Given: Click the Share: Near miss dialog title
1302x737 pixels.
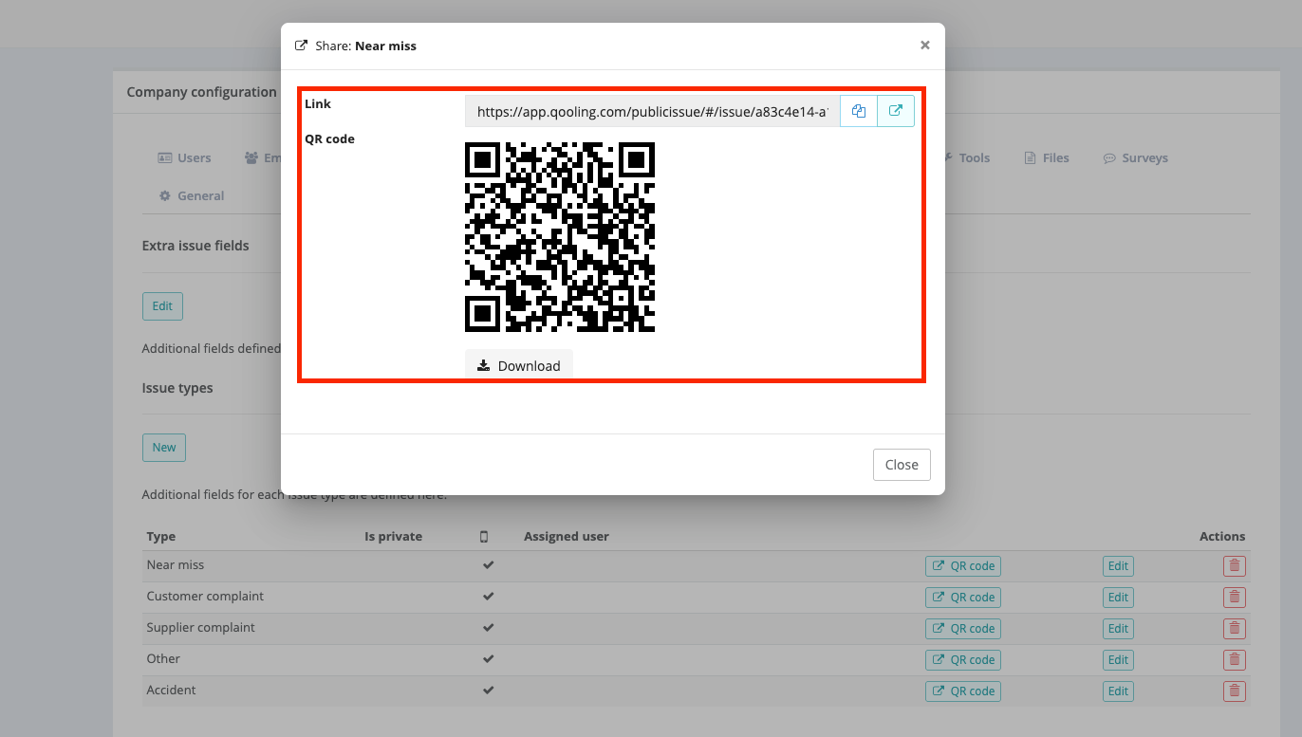Looking at the screenshot, I should coord(365,46).
